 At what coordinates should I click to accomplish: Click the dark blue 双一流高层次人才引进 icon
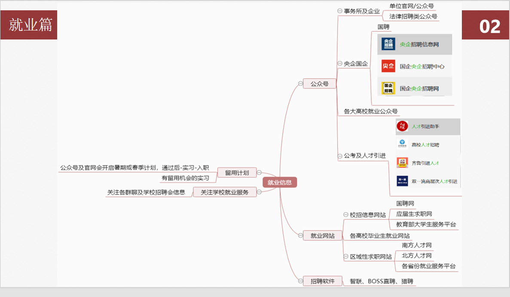point(402,181)
